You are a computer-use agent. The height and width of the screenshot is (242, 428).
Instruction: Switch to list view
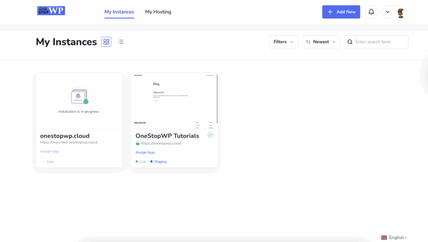tap(121, 42)
